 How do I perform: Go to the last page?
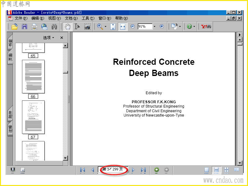click(143, 170)
